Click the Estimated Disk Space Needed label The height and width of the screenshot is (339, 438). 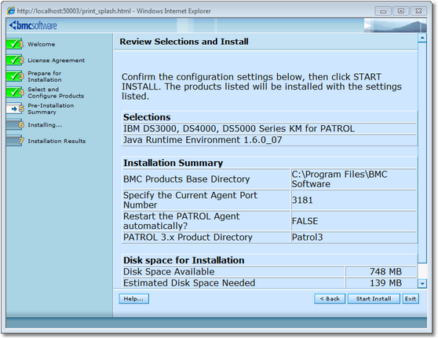(x=189, y=283)
